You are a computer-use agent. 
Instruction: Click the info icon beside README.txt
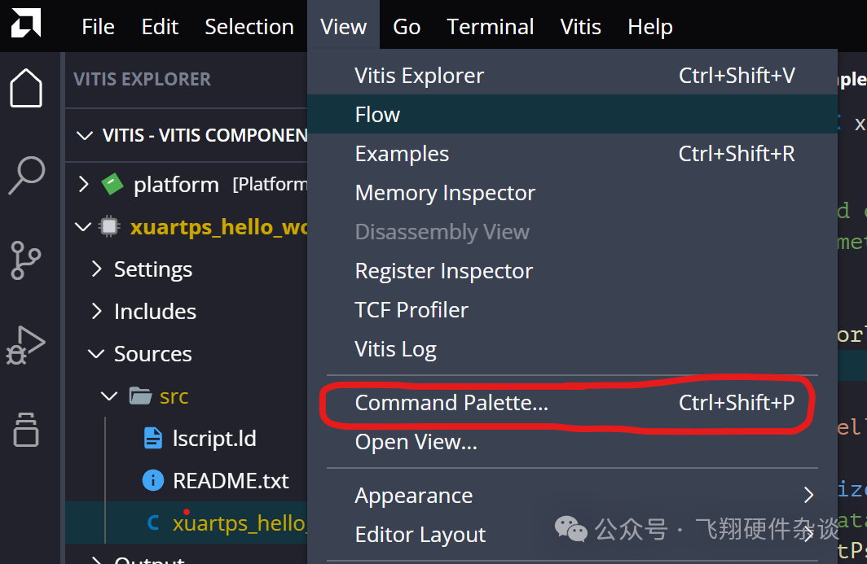point(152,480)
